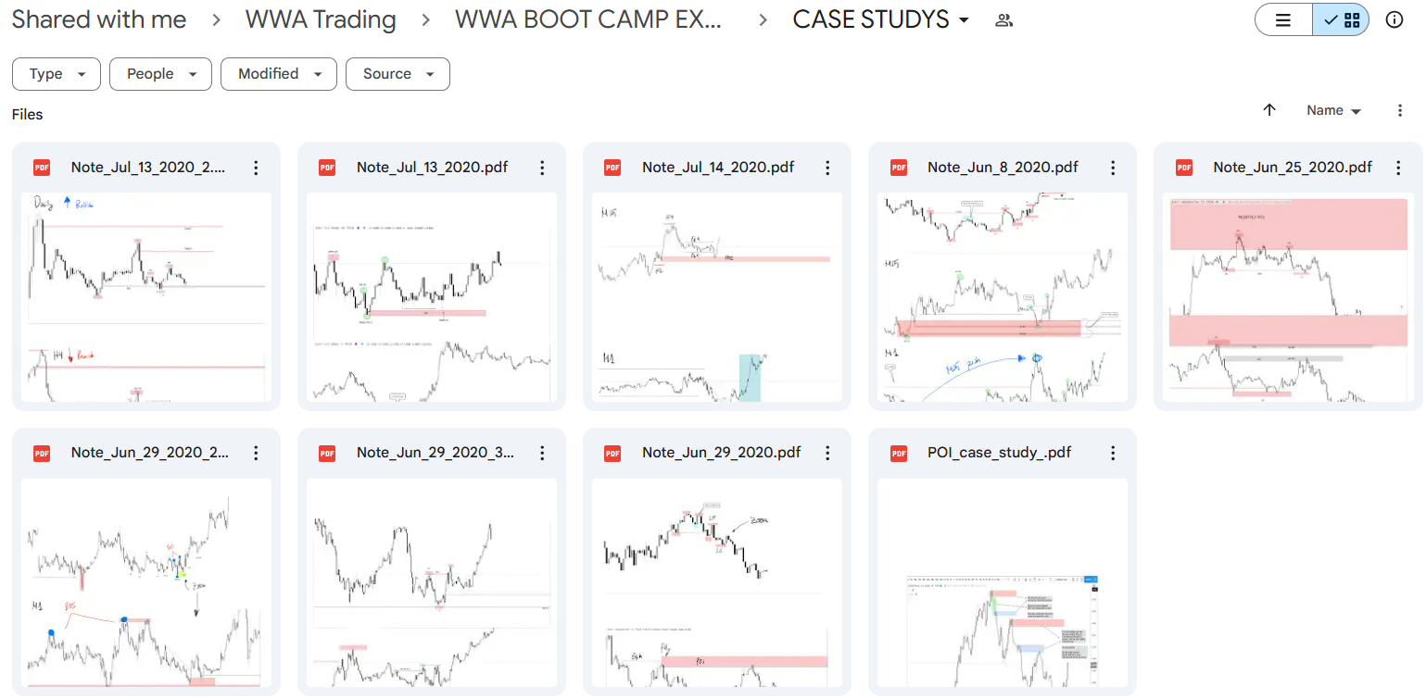Click PDF icon of POI_case_study_.pdf

[x=898, y=453]
